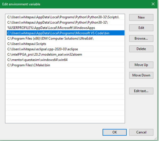Select the UltraEdit path entry
This screenshot has width=159, height=141.
pyautogui.click(x=51, y=38)
